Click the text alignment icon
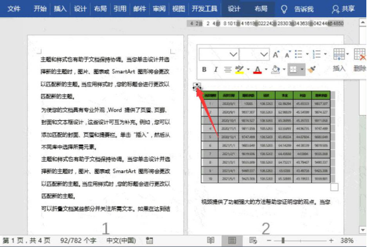This screenshot has width=367, height=247. (x=227, y=69)
